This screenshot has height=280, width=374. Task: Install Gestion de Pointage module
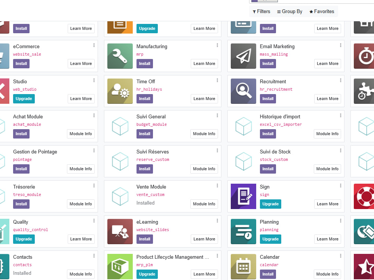tap(21, 169)
